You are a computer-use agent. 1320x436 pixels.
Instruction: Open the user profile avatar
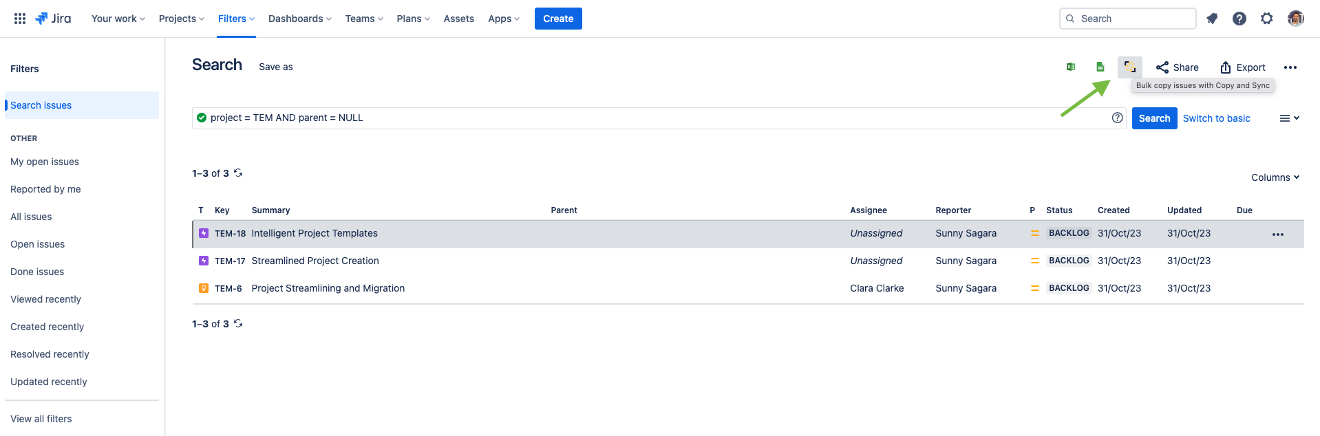click(1296, 19)
